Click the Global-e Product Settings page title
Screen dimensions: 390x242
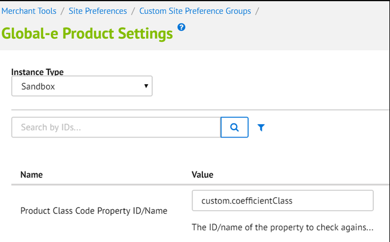click(87, 33)
